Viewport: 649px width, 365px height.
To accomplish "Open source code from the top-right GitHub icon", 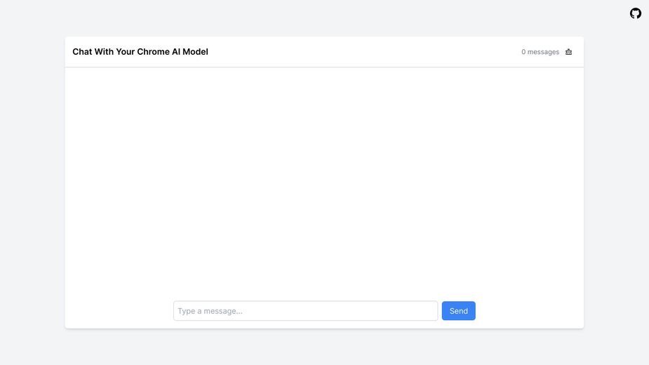I will [x=636, y=13].
